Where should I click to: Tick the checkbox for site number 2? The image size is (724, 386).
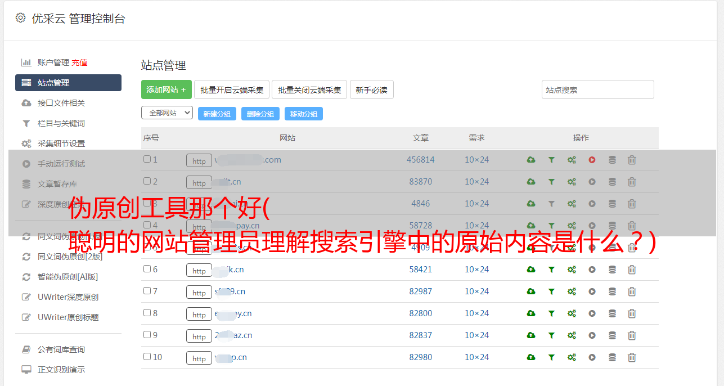tap(147, 181)
